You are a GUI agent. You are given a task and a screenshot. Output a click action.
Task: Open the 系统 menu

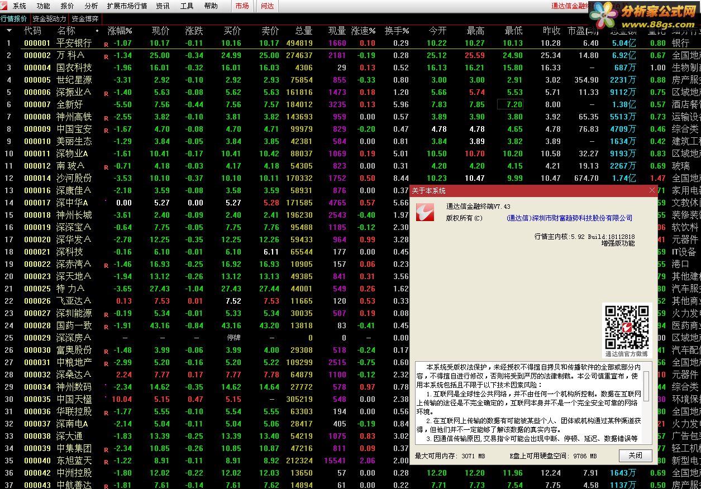click(20, 6)
